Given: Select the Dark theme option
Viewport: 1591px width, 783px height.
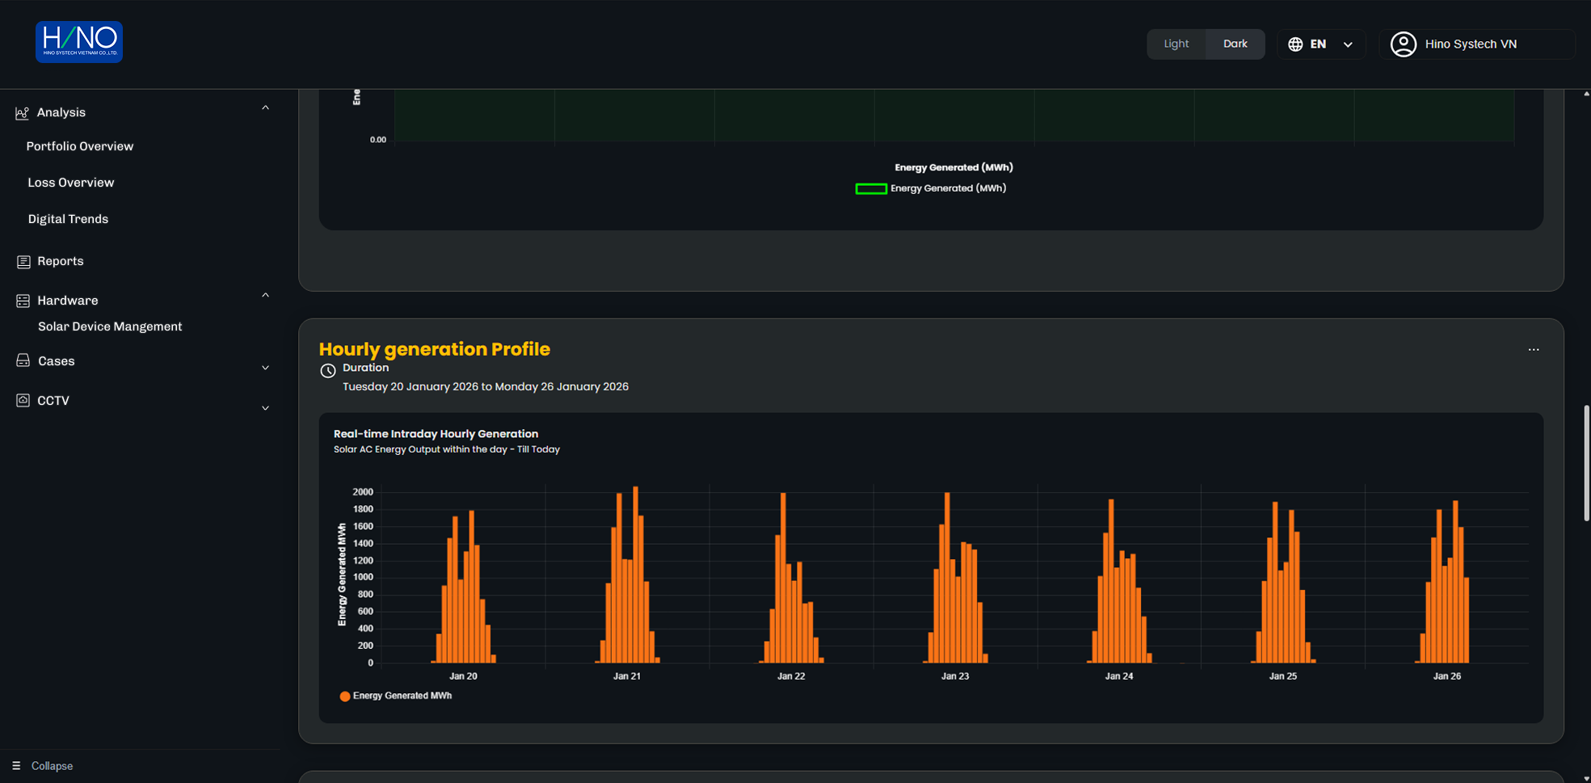Looking at the screenshot, I should coord(1235,44).
